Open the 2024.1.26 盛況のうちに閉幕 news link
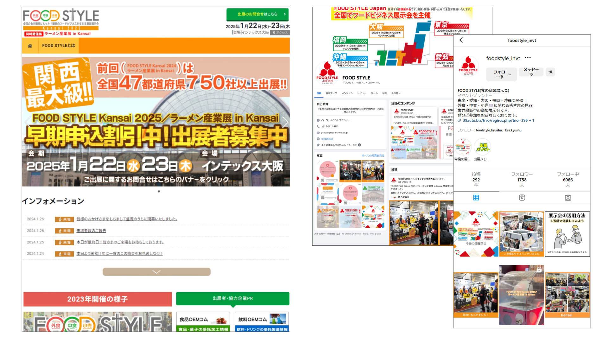 127,219
